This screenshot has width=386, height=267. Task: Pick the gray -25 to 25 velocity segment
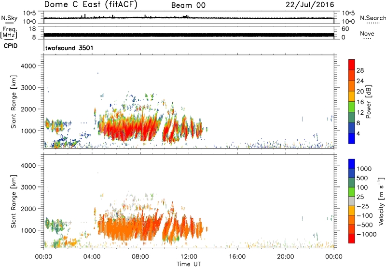[352, 201]
